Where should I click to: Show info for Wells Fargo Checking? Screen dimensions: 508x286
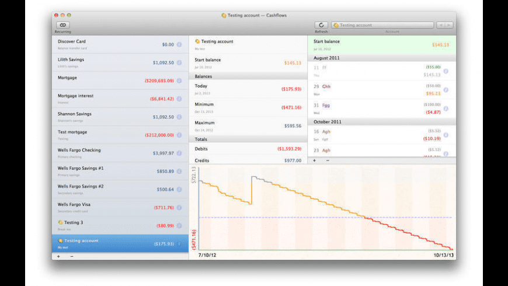(179, 153)
